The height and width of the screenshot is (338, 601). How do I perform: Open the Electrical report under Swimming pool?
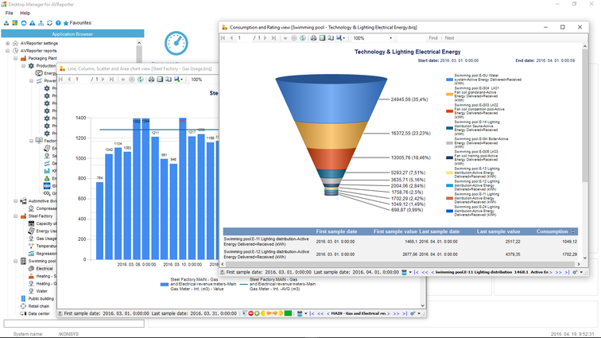tap(45, 269)
